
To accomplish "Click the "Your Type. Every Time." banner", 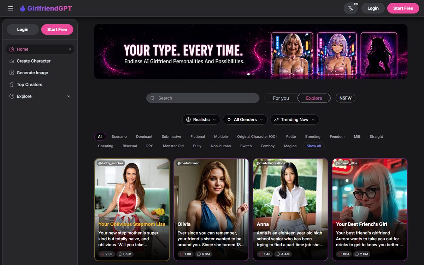I will click(x=251, y=52).
